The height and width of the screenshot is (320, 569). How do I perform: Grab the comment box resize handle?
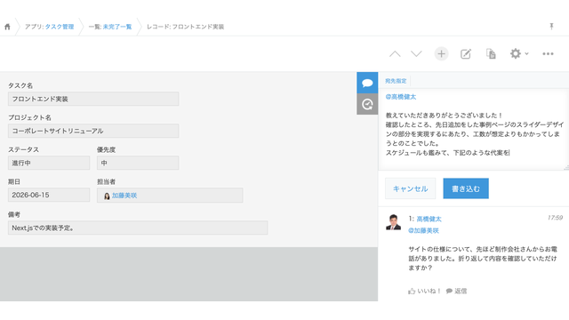pos(566,168)
